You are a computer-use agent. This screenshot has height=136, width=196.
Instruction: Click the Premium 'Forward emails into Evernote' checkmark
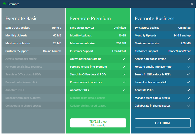[124, 67]
